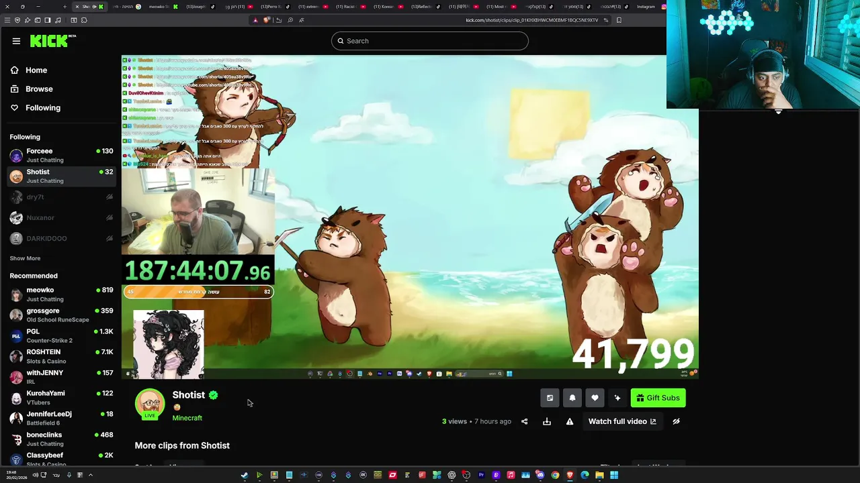Viewport: 860px width, 483px height.
Task: Switch to the meowko browser tab
Action: [x=164, y=7]
